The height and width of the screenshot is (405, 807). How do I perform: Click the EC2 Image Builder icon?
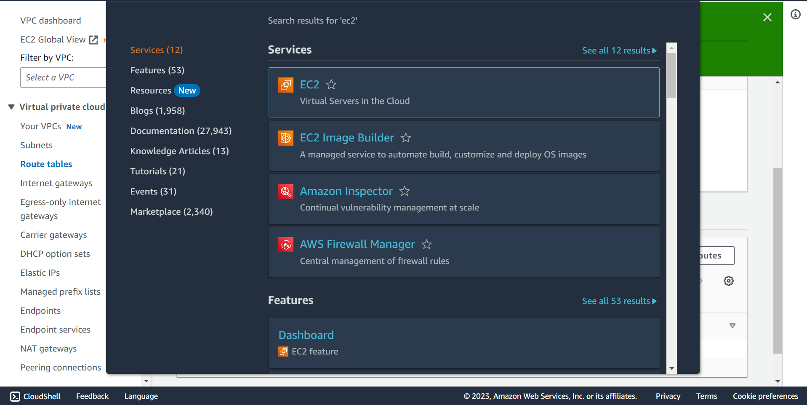click(x=286, y=138)
